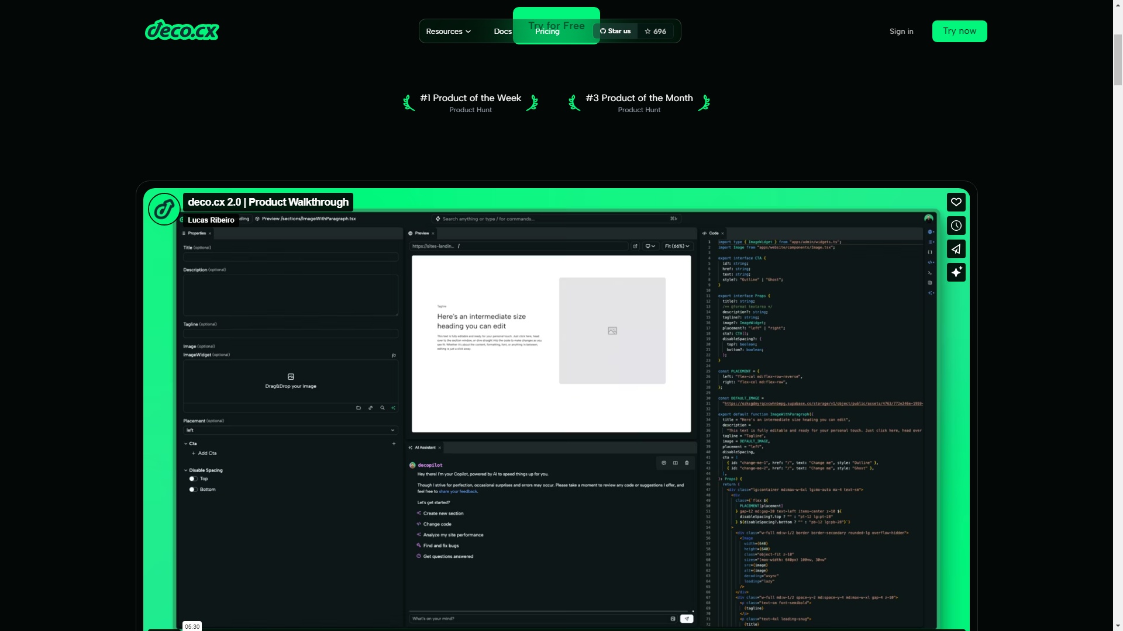Expand the Resources menu in the navbar

coord(449,31)
